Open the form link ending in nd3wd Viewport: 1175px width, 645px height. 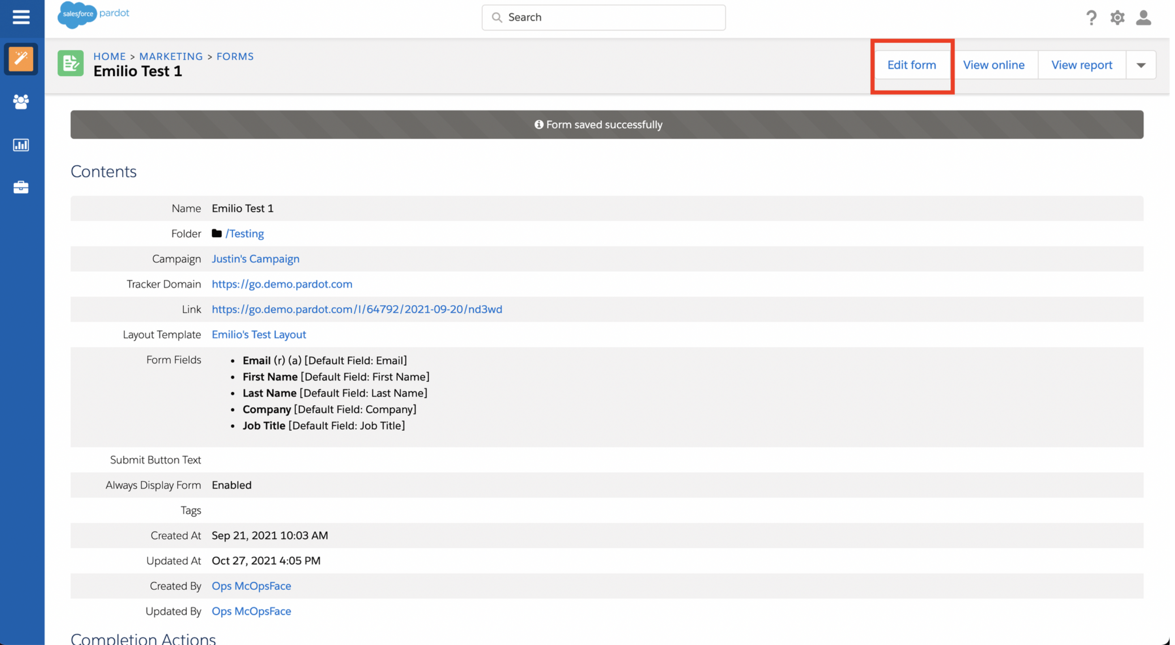pyautogui.click(x=357, y=309)
